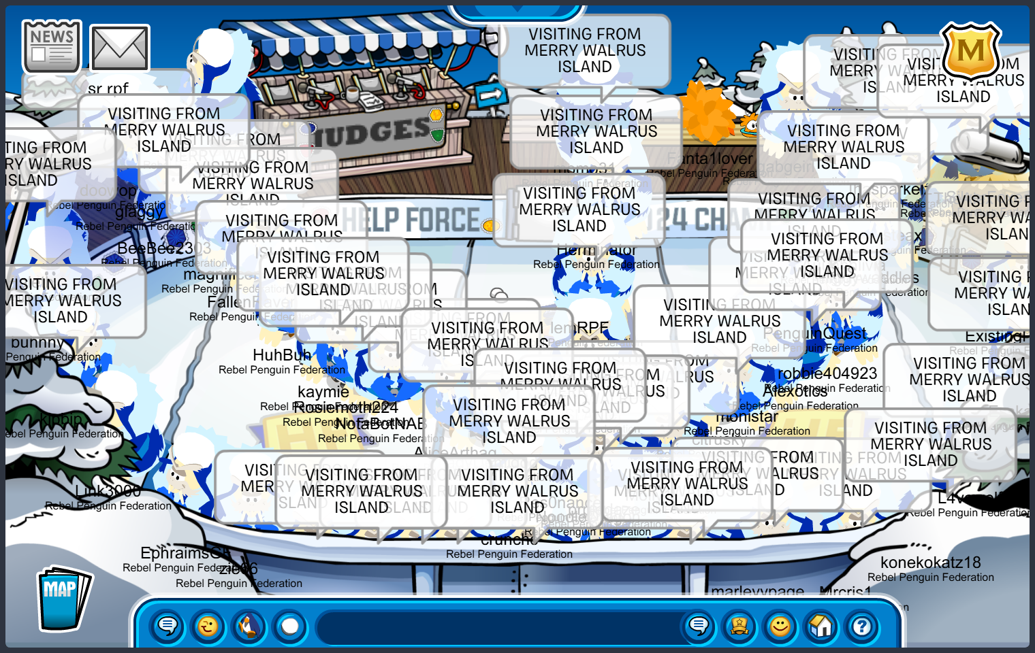1035x653 pixels.
Task: Send the chat message with bubble button
Action: [x=699, y=626]
